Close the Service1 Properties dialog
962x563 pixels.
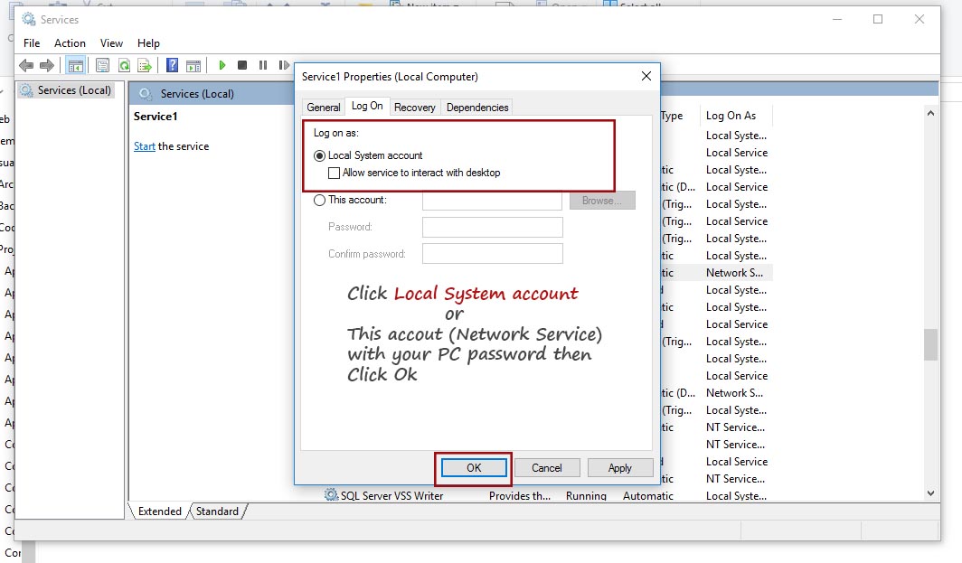[646, 76]
